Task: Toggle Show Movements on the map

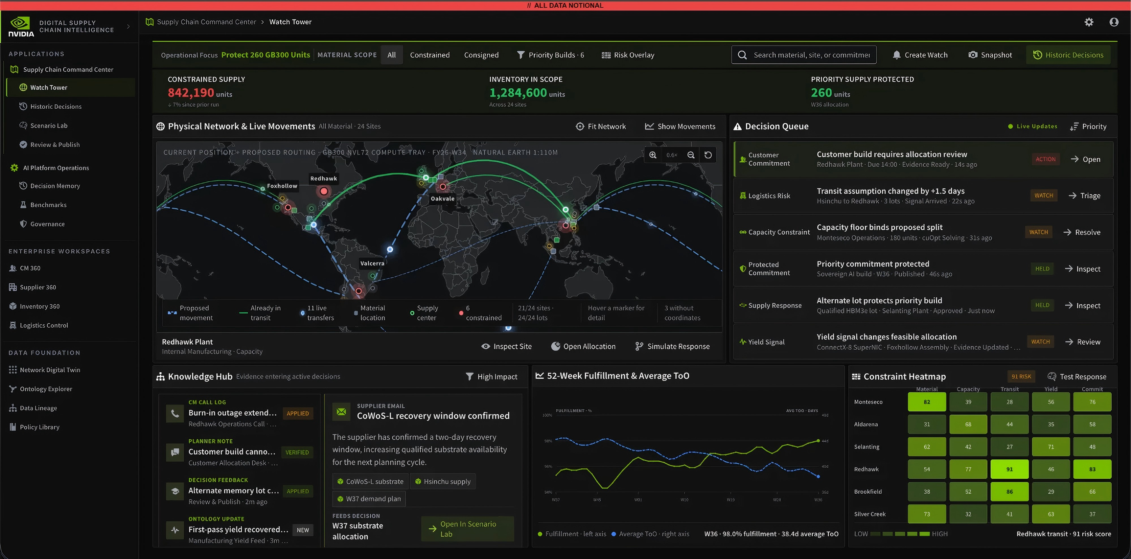Action: [680, 126]
